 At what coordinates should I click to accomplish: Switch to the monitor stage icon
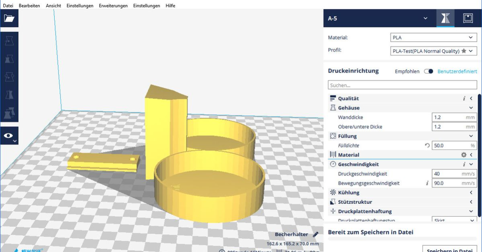click(x=468, y=18)
